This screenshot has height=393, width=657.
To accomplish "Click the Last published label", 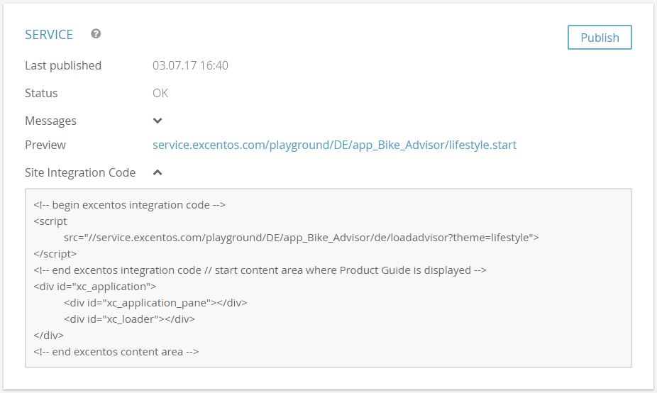I will pyautogui.click(x=63, y=65).
